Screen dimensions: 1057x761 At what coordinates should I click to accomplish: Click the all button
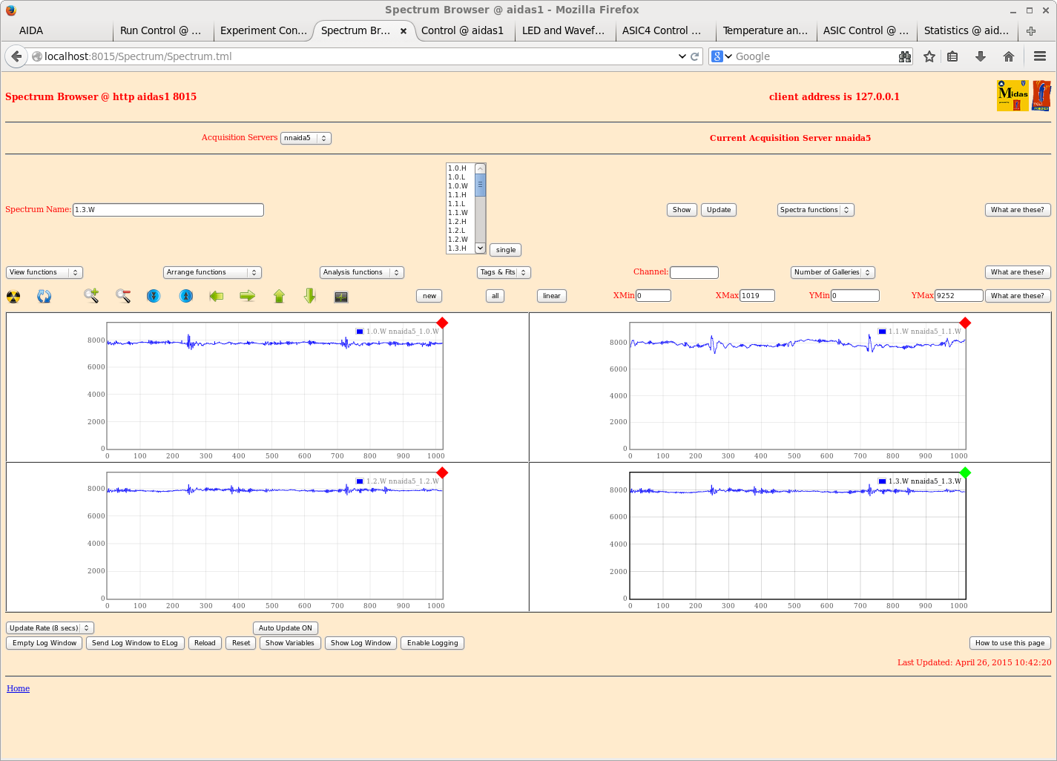[495, 296]
